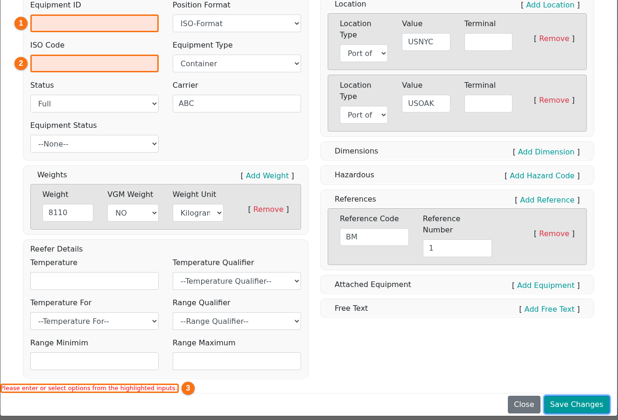Open the Temperature For dropdown
The width and height of the screenshot is (618, 420).
click(94, 321)
